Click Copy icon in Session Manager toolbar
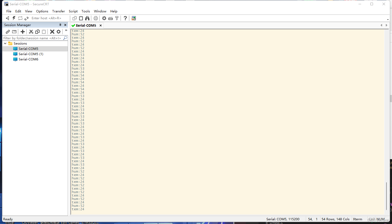392x224 pixels. (37, 32)
